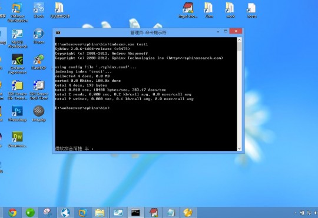Select the SSH Secure File Transfer icon
Image resolution: width=318 pixels, height=218 pixels.
(18, 90)
